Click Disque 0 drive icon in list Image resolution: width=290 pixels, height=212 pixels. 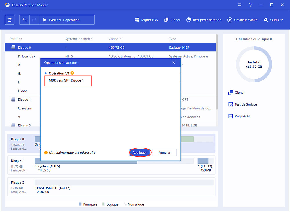pos(13,47)
